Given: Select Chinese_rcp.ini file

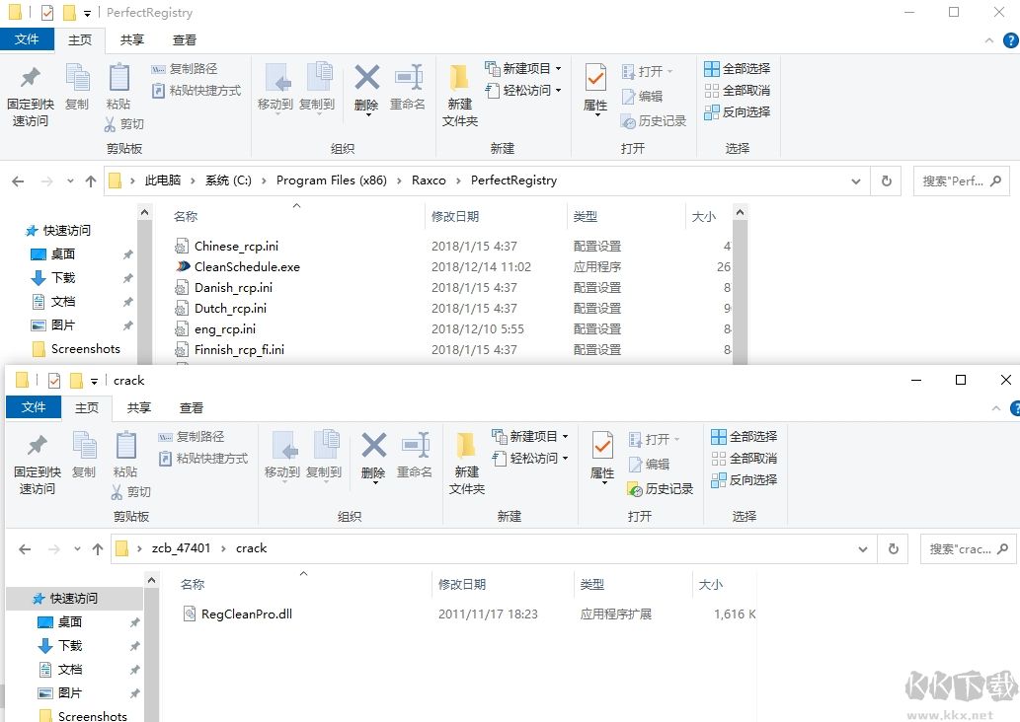Looking at the screenshot, I should tap(236, 247).
